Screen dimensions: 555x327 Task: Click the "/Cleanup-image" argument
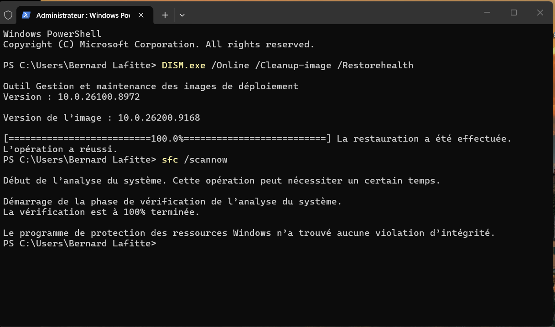(293, 65)
